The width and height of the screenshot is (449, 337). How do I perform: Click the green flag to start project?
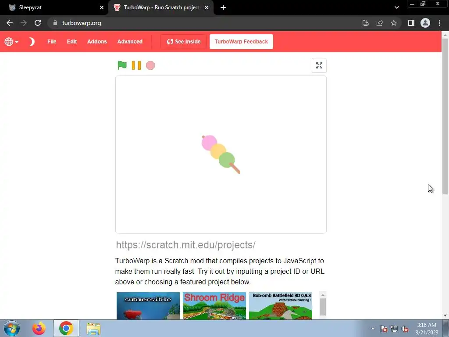pyautogui.click(x=122, y=65)
